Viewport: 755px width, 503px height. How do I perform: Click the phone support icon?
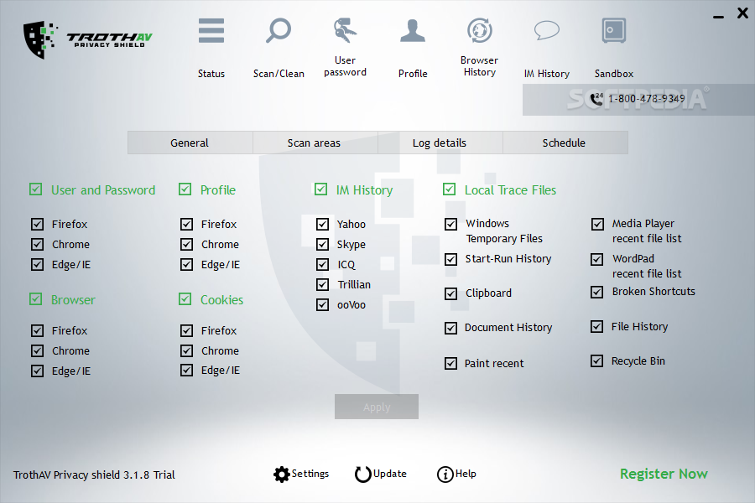pos(596,99)
